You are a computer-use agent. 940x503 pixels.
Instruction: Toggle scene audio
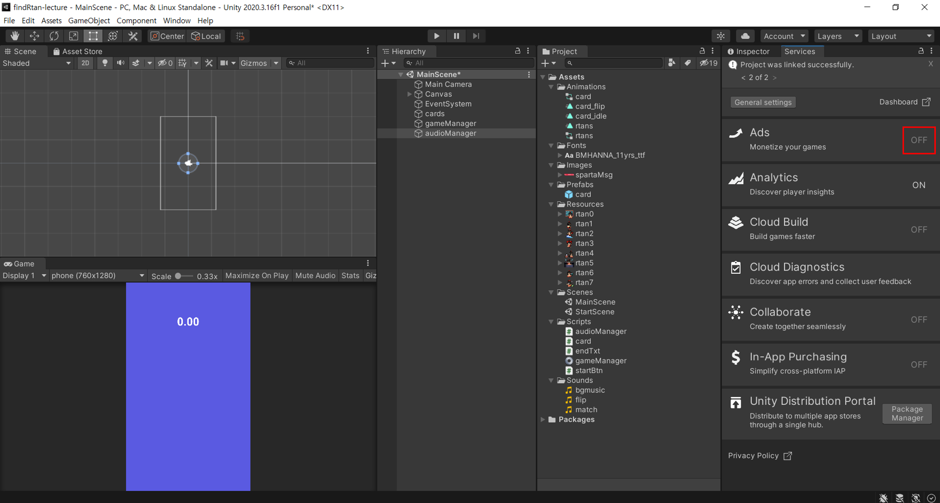pyautogui.click(x=121, y=63)
